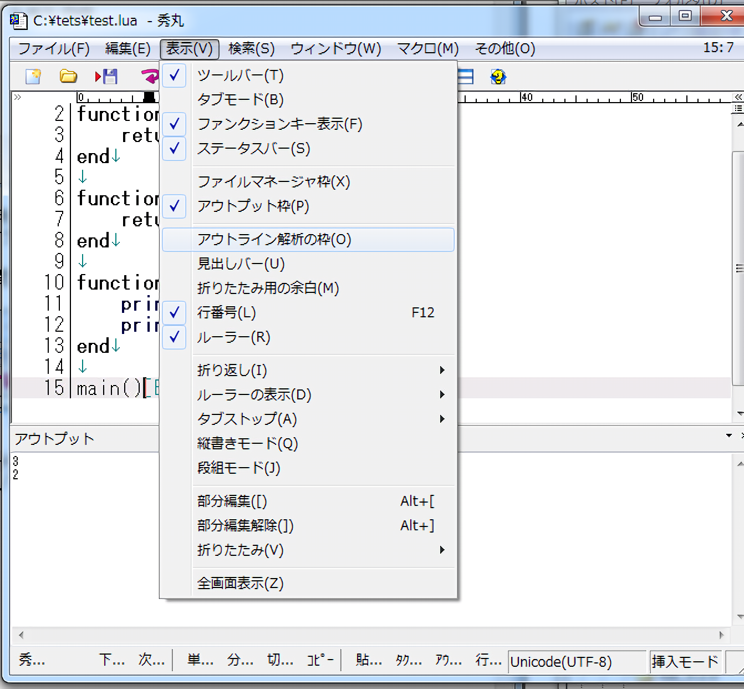Expand 折りたたみ(V) submenu arrow
Screen dimensions: 744x689
[x=442, y=550]
